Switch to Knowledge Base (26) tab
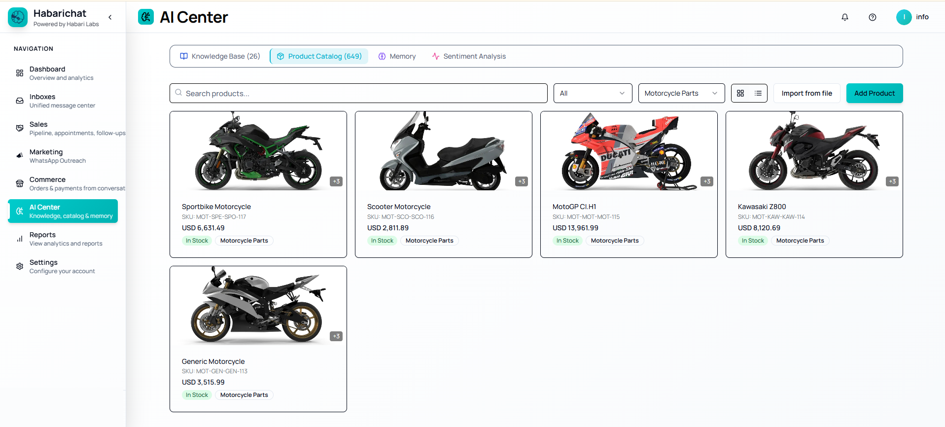 coord(220,56)
